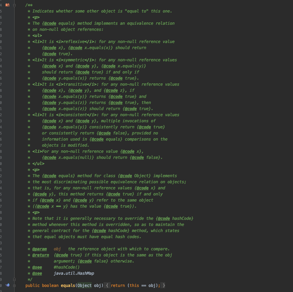The image size is (293, 292).
Task: Click the italic word consistent in the list item
Action: [x=75, y=115]
